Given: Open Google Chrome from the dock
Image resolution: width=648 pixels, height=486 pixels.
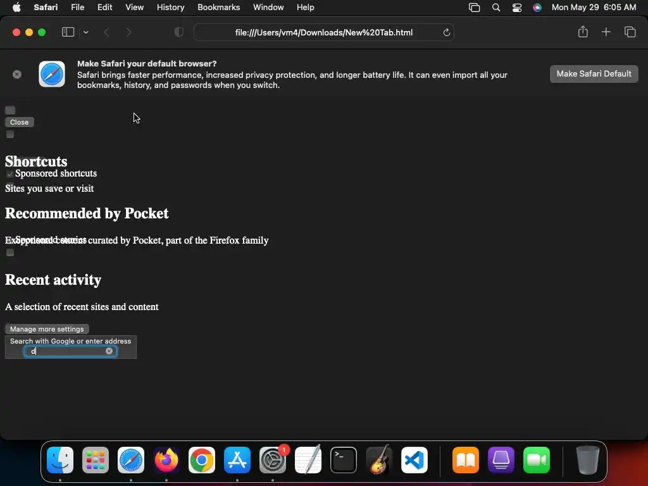Looking at the screenshot, I should point(202,460).
